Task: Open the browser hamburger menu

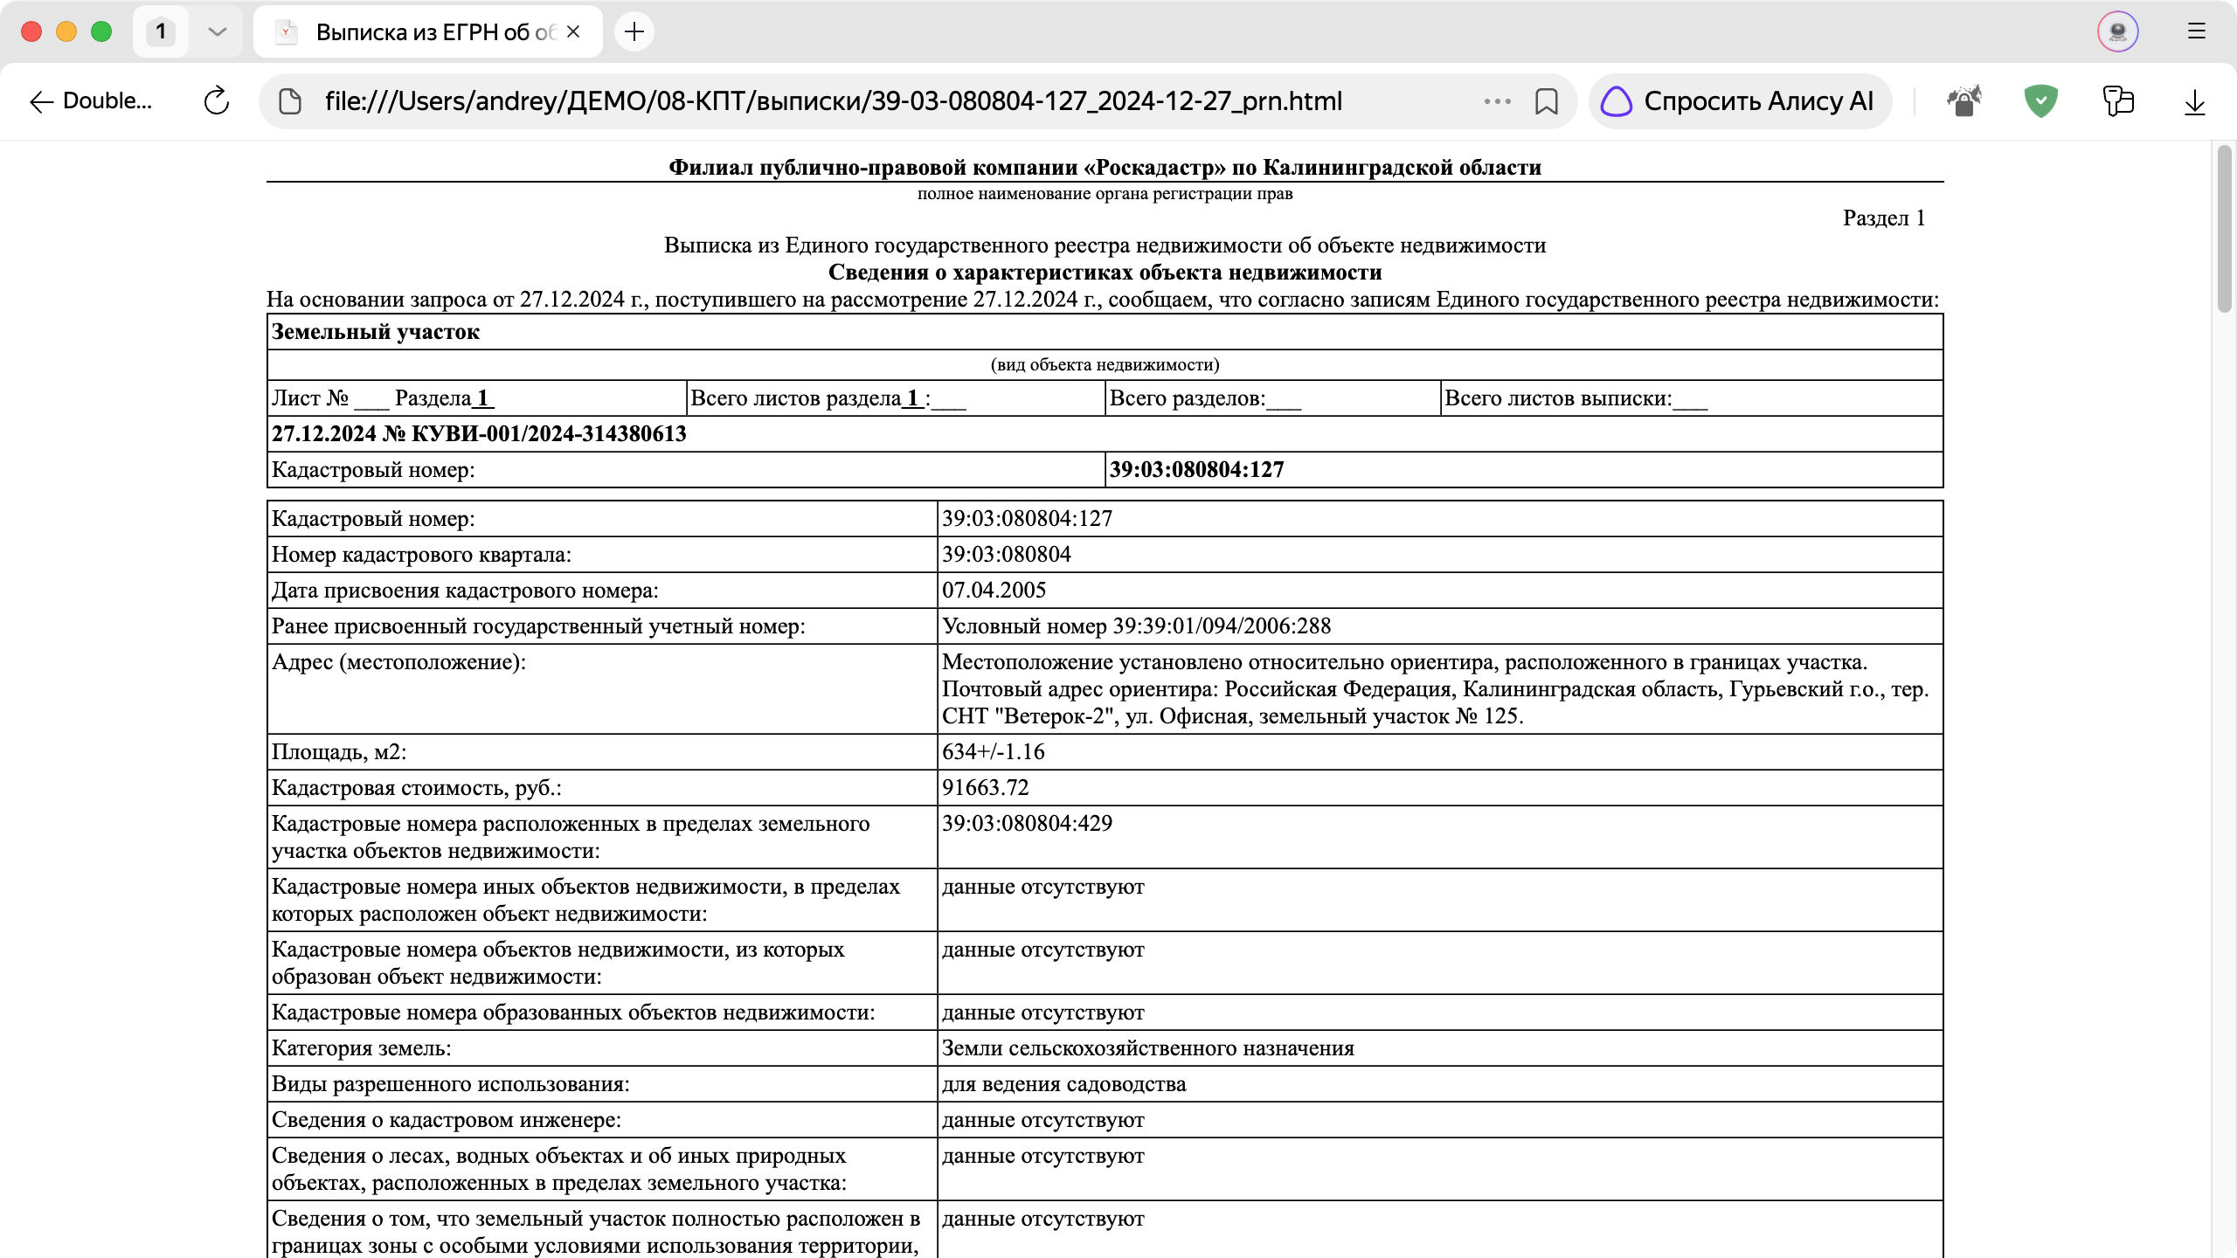Action: [2197, 31]
